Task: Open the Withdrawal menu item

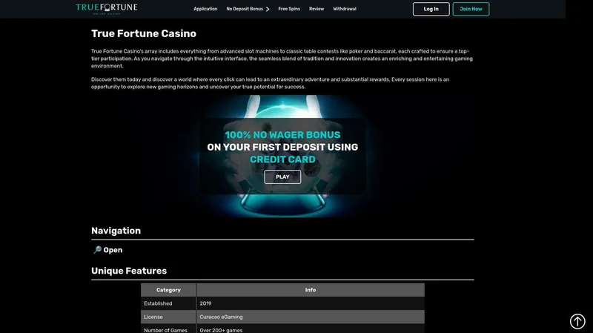Action: coord(345,9)
